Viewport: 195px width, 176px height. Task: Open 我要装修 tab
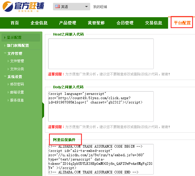96,23
